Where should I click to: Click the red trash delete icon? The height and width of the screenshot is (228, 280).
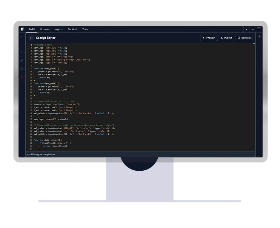pos(22,77)
